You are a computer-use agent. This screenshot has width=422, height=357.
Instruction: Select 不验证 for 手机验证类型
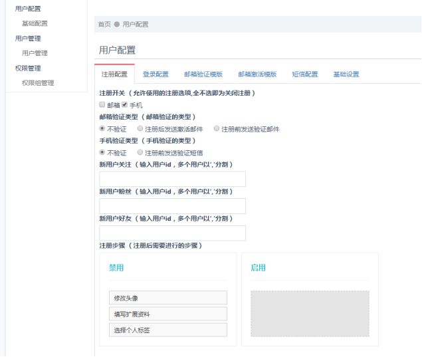(x=102, y=152)
